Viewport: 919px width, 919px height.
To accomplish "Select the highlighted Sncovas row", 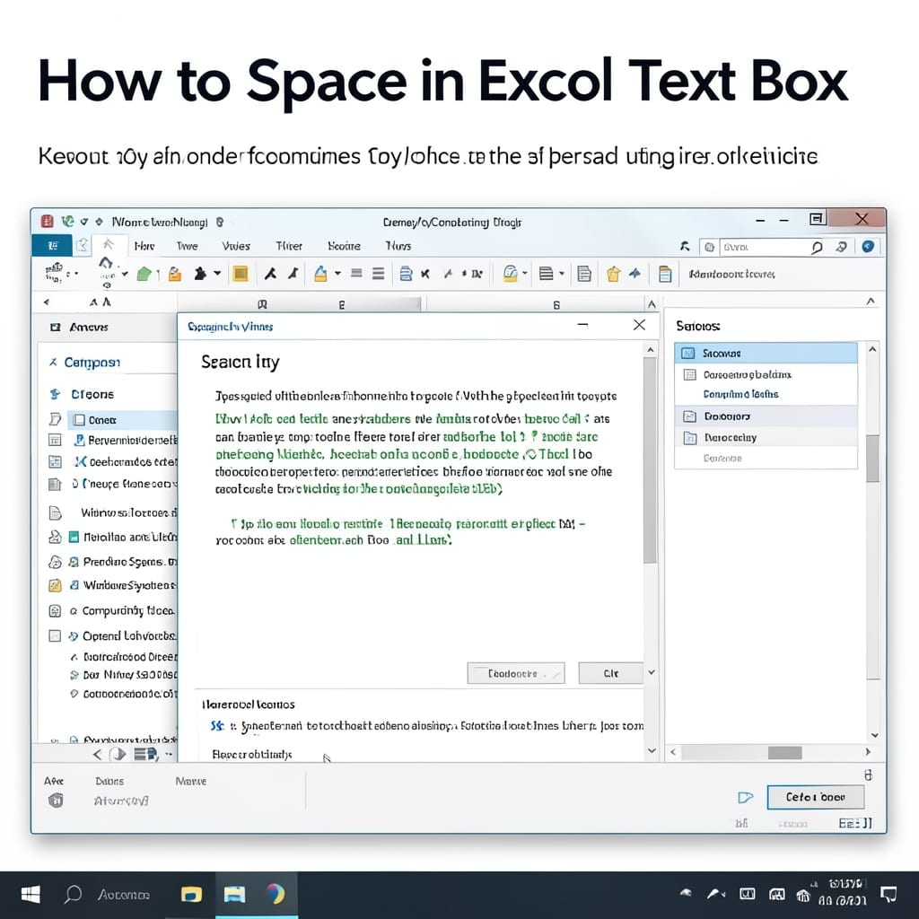I will pyautogui.click(x=766, y=354).
